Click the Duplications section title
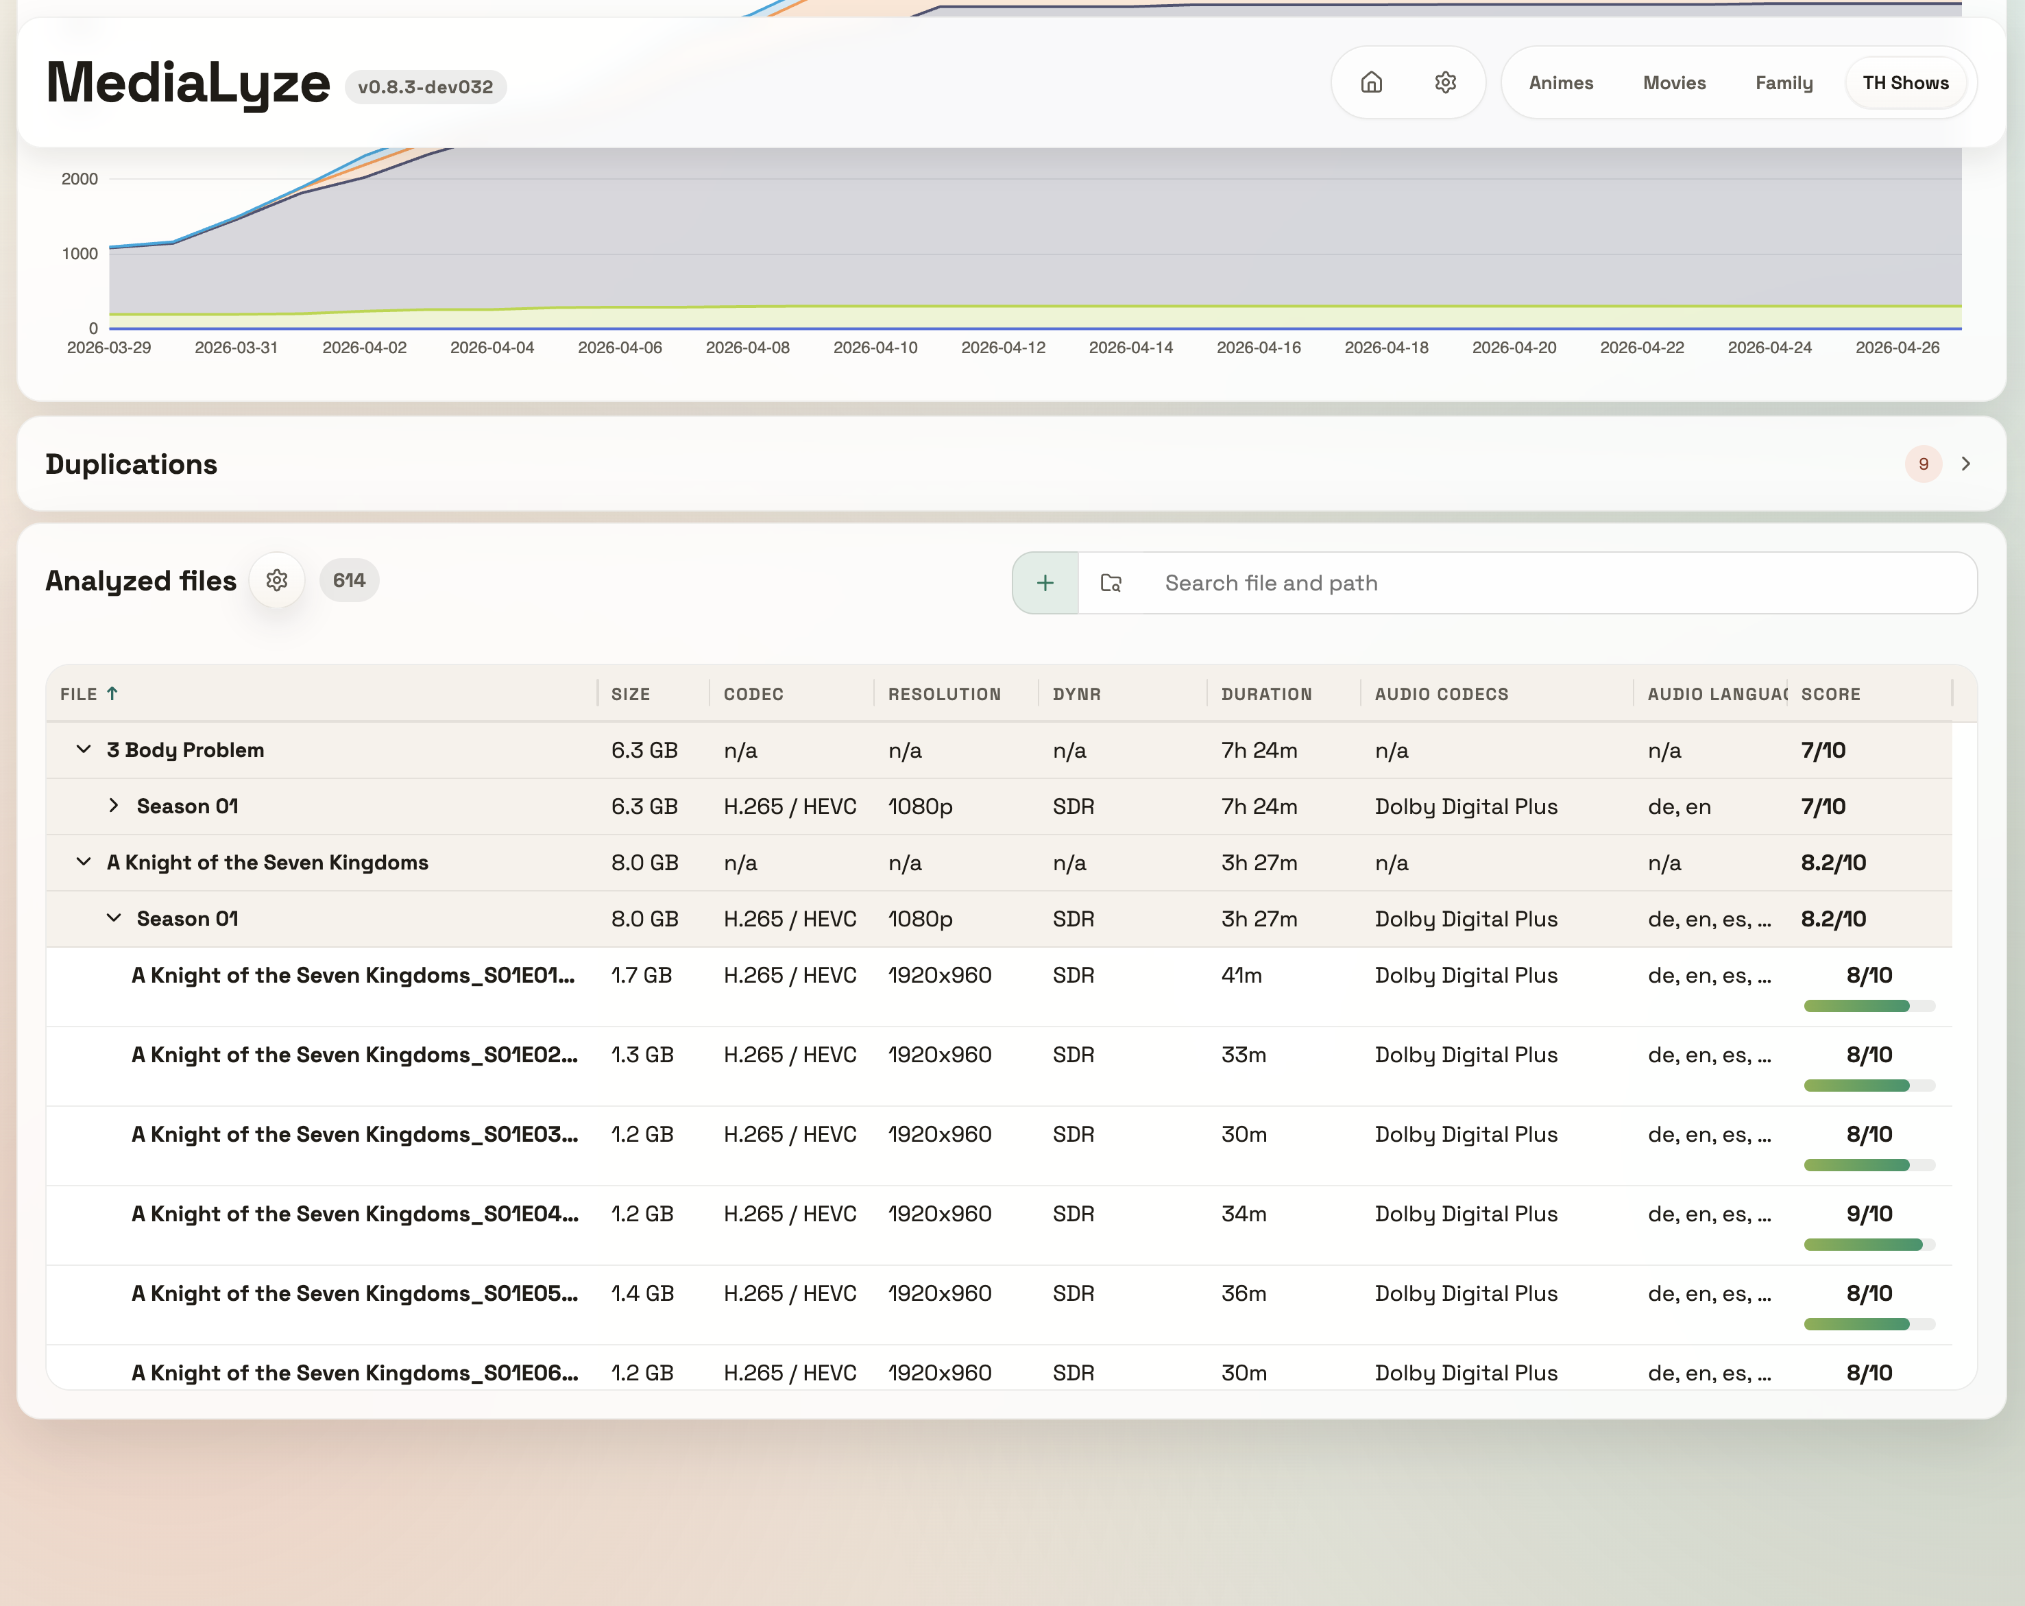 [x=132, y=464]
